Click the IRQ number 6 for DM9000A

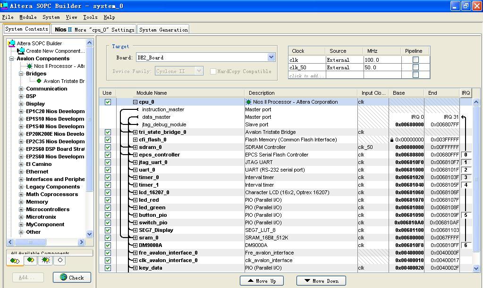coord(466,245)
